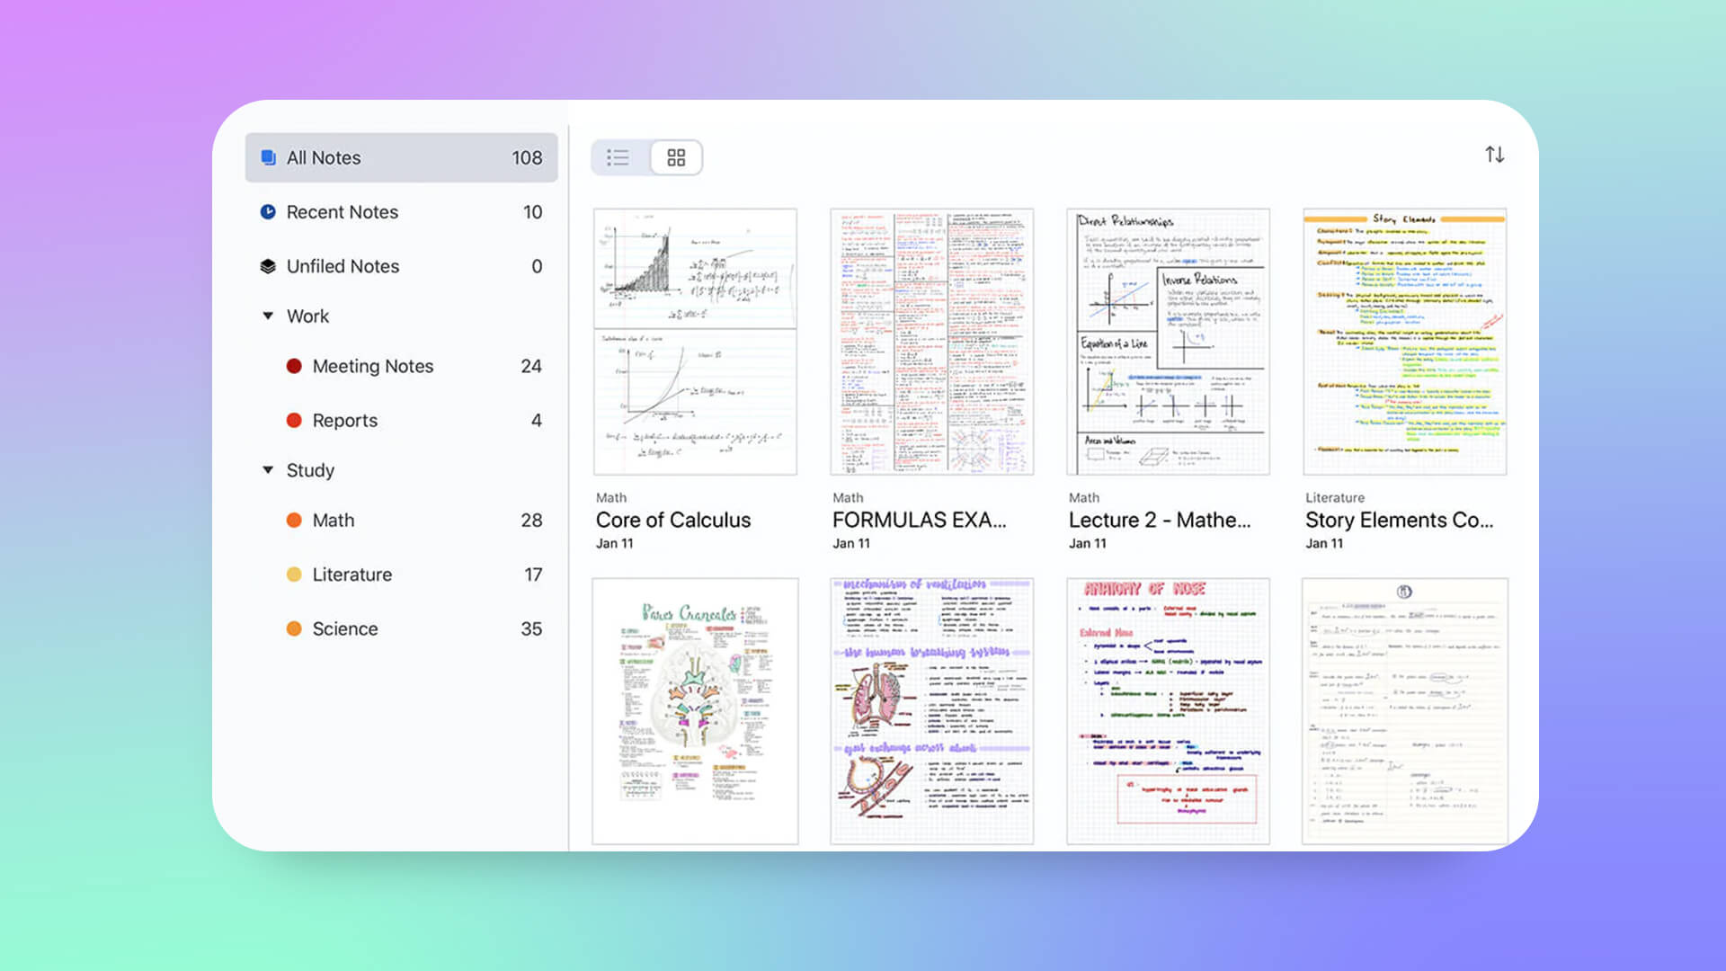
Task: Select Science subcategory in Study
Action: 343,628
